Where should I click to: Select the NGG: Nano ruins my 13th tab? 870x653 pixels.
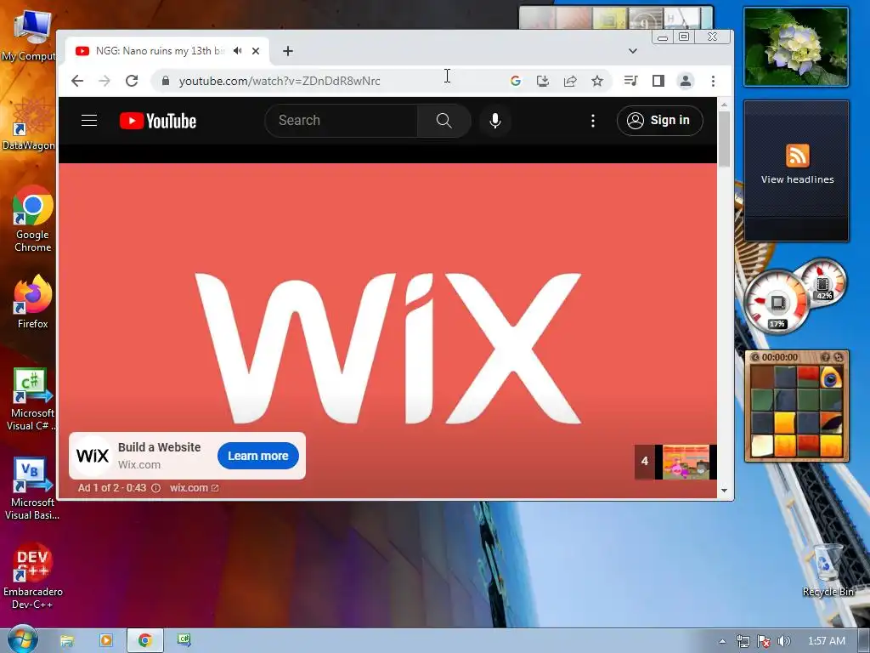(160, 51)
